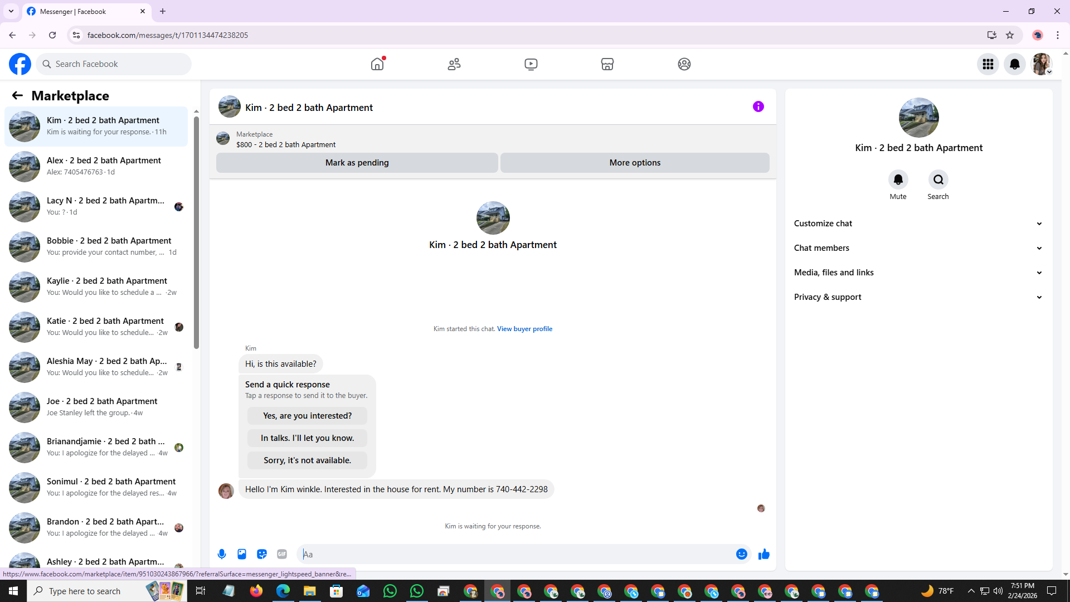
Task: Open the Video tab in the top navigation
Action: 531,64
